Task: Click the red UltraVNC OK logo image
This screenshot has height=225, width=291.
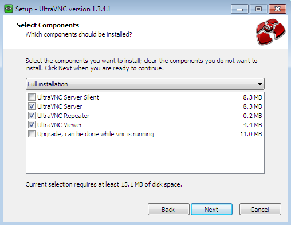Action: click(270, 32)
